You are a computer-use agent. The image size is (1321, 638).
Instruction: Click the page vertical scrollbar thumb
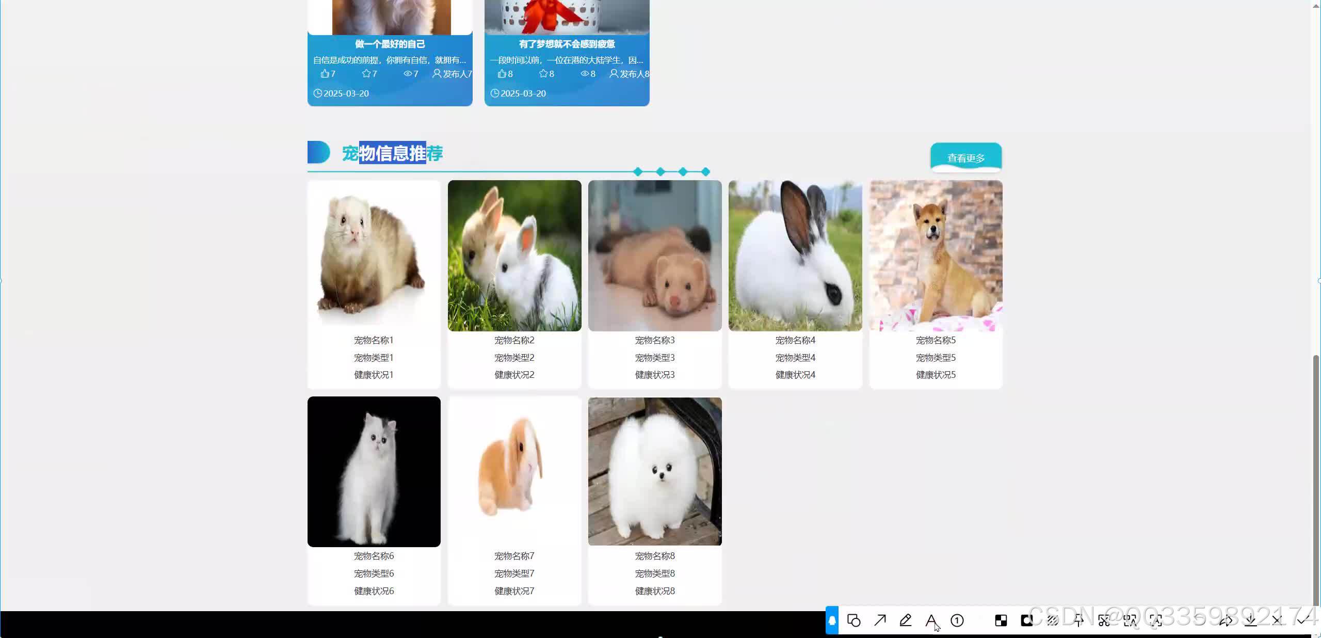[1316, 480]
